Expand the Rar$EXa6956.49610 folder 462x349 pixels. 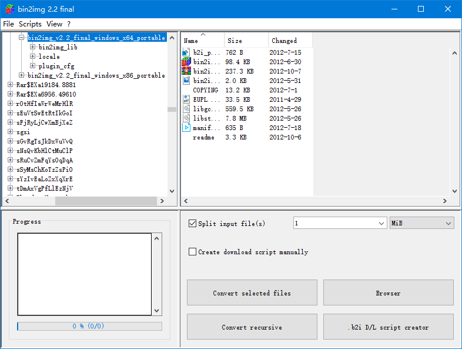[x=11, y=94]
